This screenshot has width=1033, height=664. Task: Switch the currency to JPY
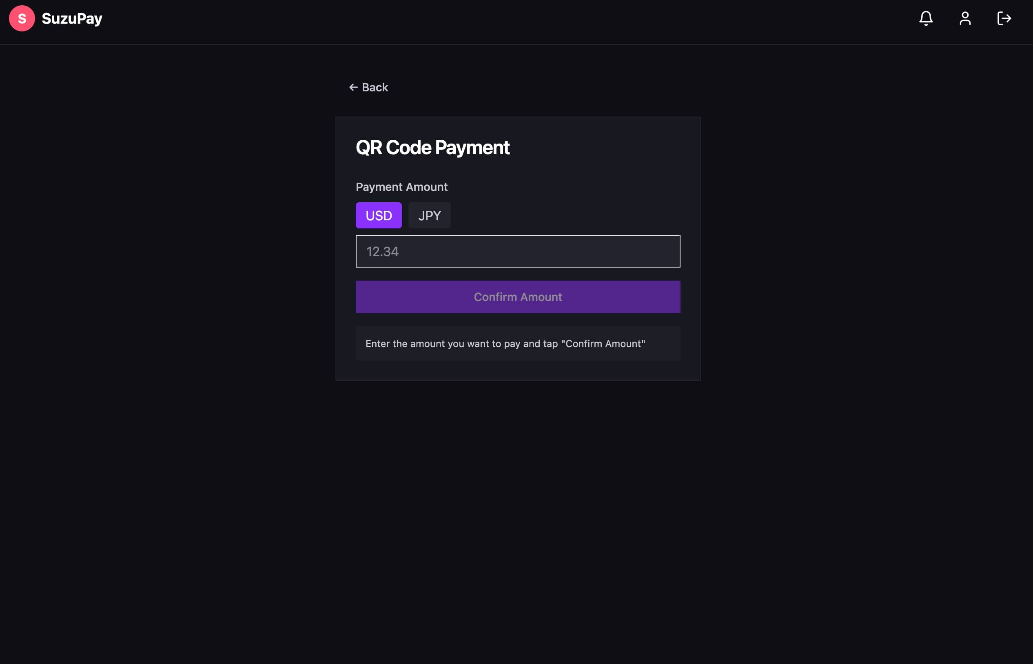click(x=429, y=216)
